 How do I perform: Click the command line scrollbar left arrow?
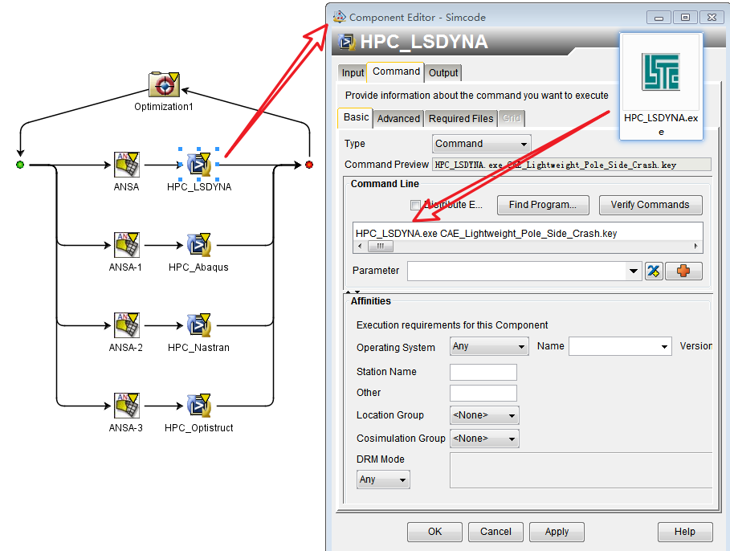point(360,246)
